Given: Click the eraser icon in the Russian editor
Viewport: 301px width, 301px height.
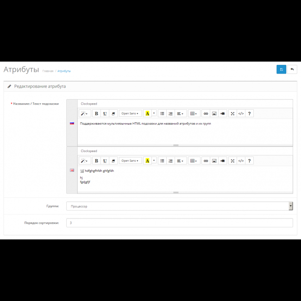Looking at the screenshot, I should click(x=113, y=113).
